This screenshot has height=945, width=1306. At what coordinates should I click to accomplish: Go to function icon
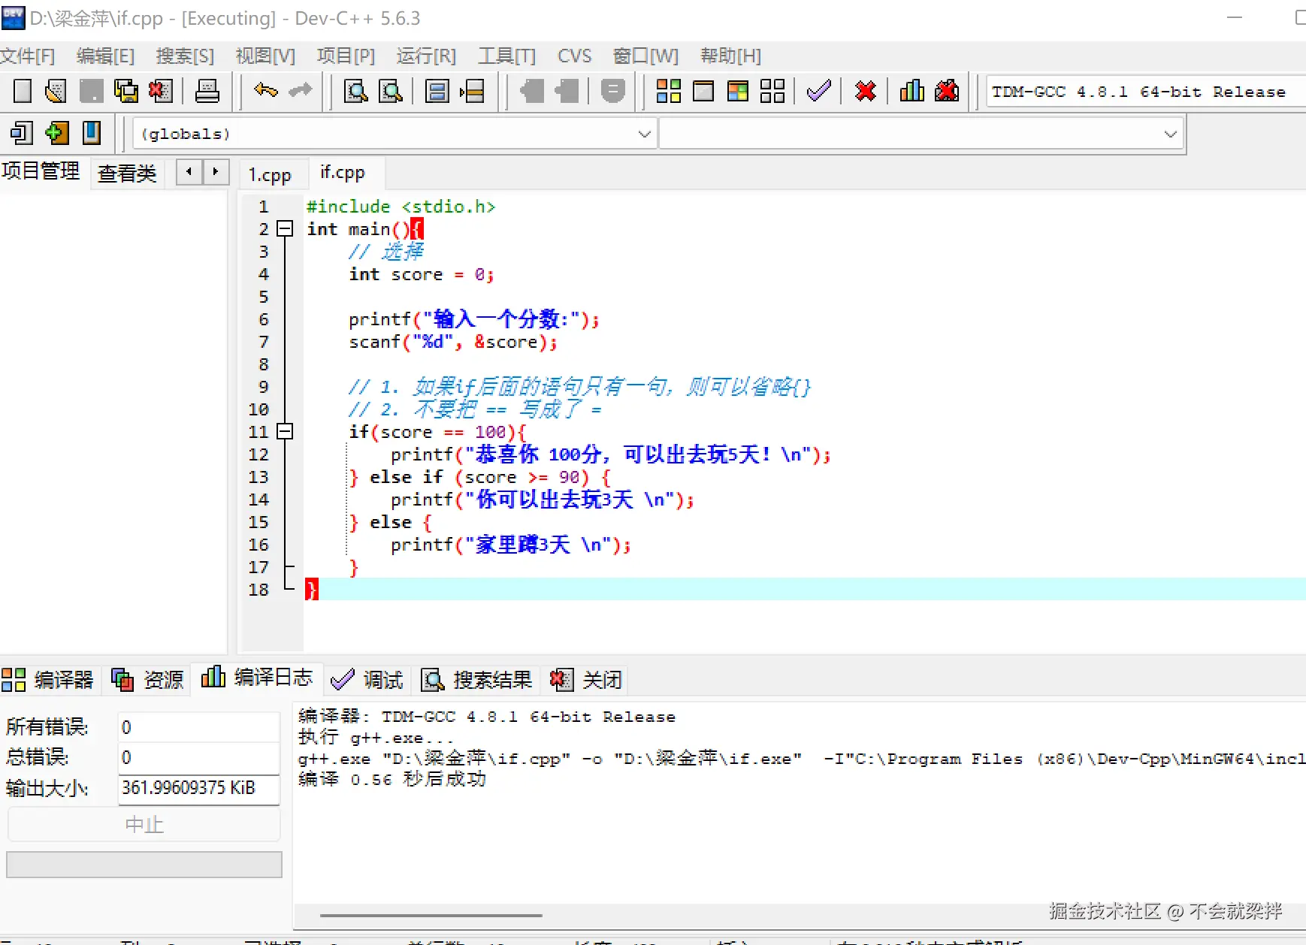437,91
